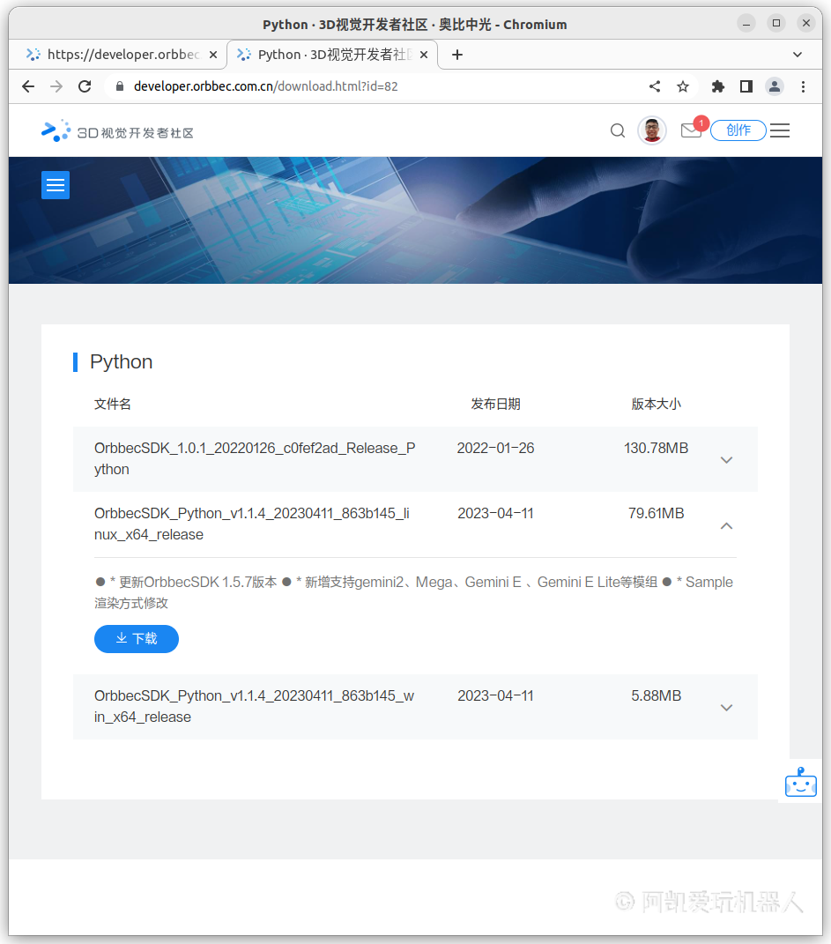The image size is (831, 944).
Task: Open the Chromium profile menu
Action: pyautogui.click(x=775, y=86)
